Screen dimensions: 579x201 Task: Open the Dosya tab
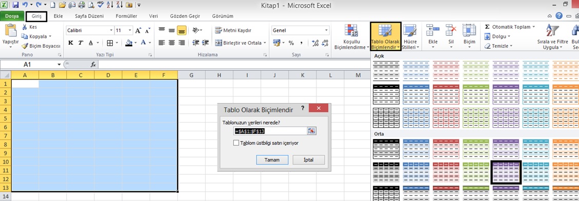12,16
